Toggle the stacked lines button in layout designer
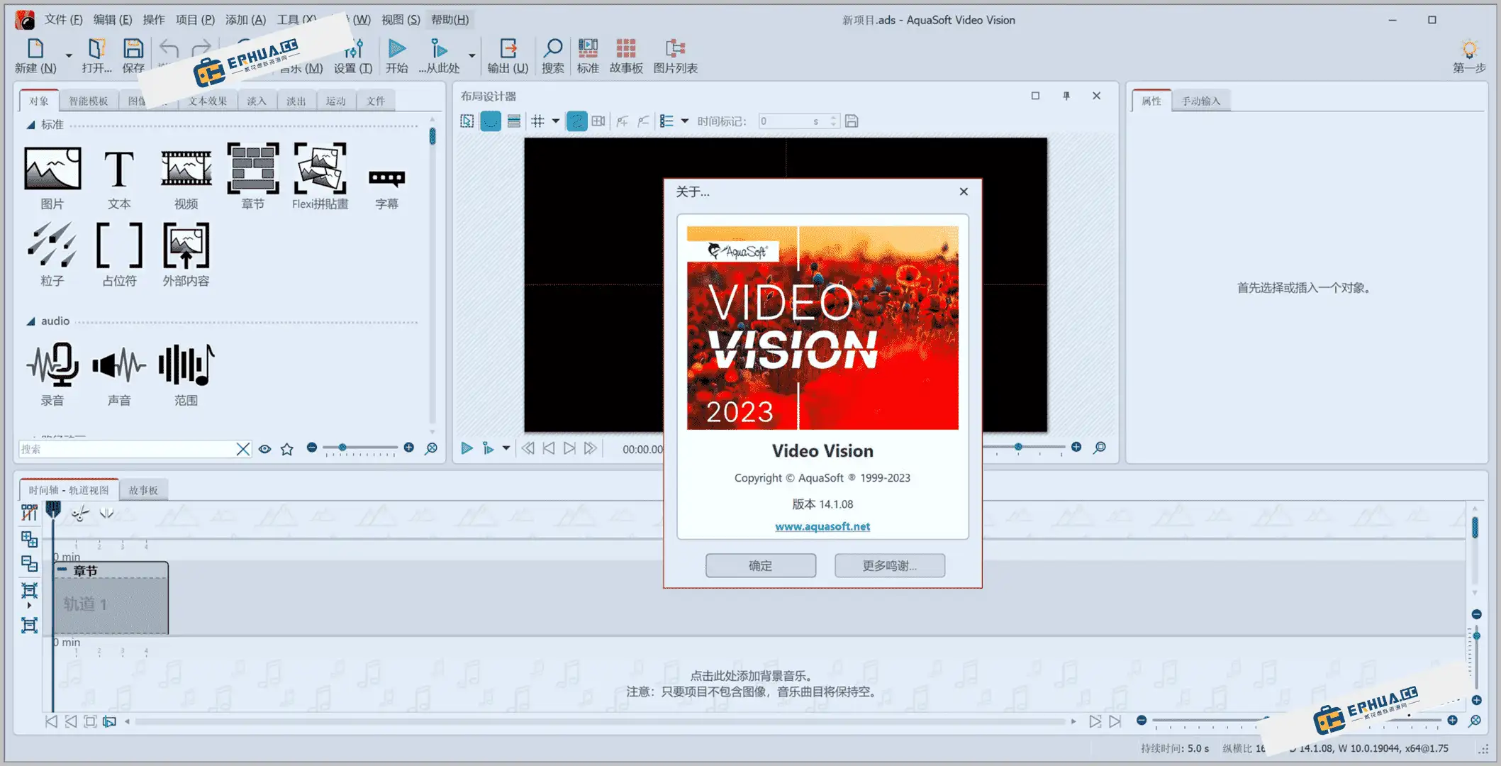The height and width of the screenshot is (766, 1501). [x=514, y=121]
